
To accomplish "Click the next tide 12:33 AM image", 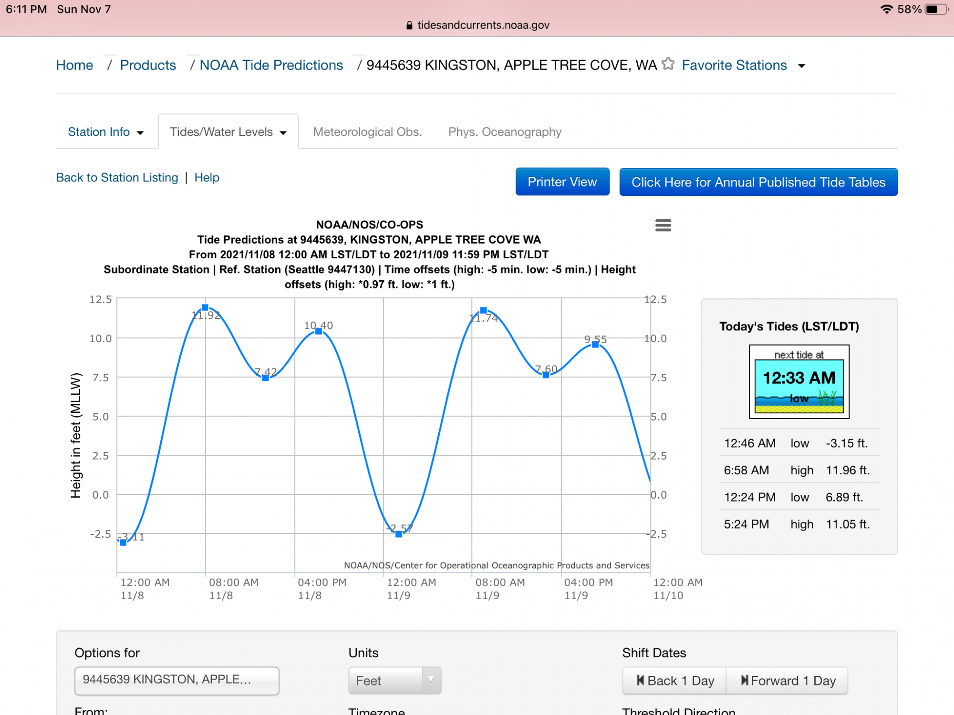I will coord(799,382).
